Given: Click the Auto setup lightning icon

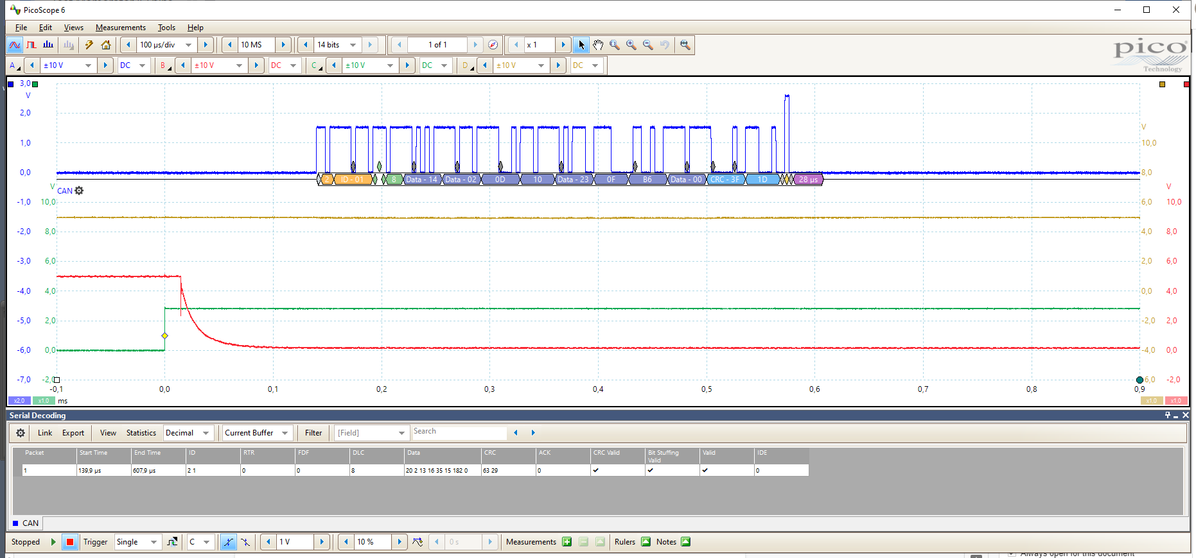Looking at the screenshot, I should [89, 45].
